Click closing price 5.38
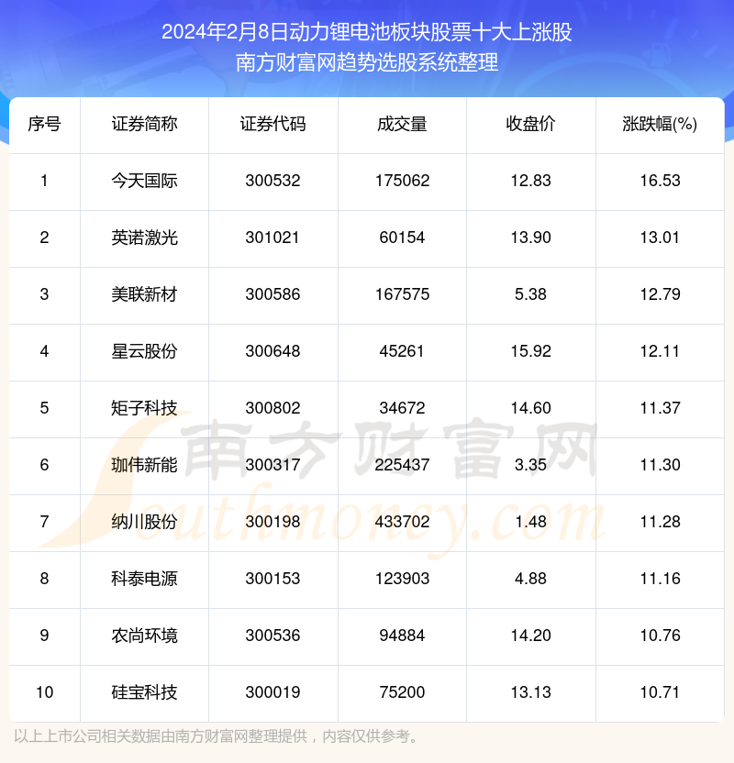734x763 pixels. (530, 294)
